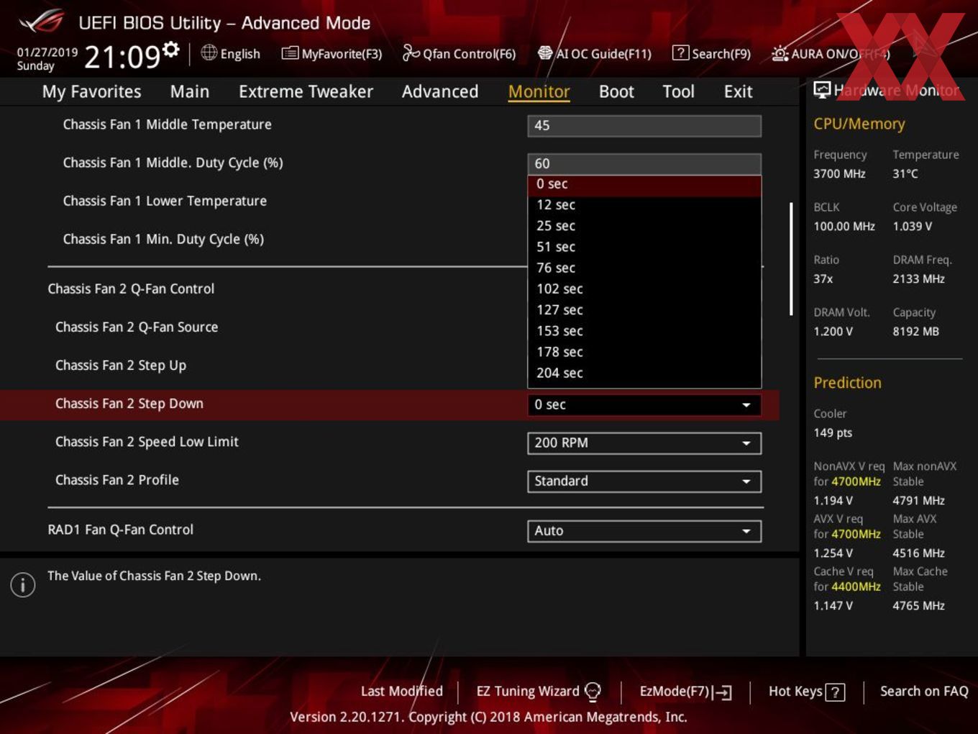
Task: Select the Monitor tab
Action: [539, 91]
